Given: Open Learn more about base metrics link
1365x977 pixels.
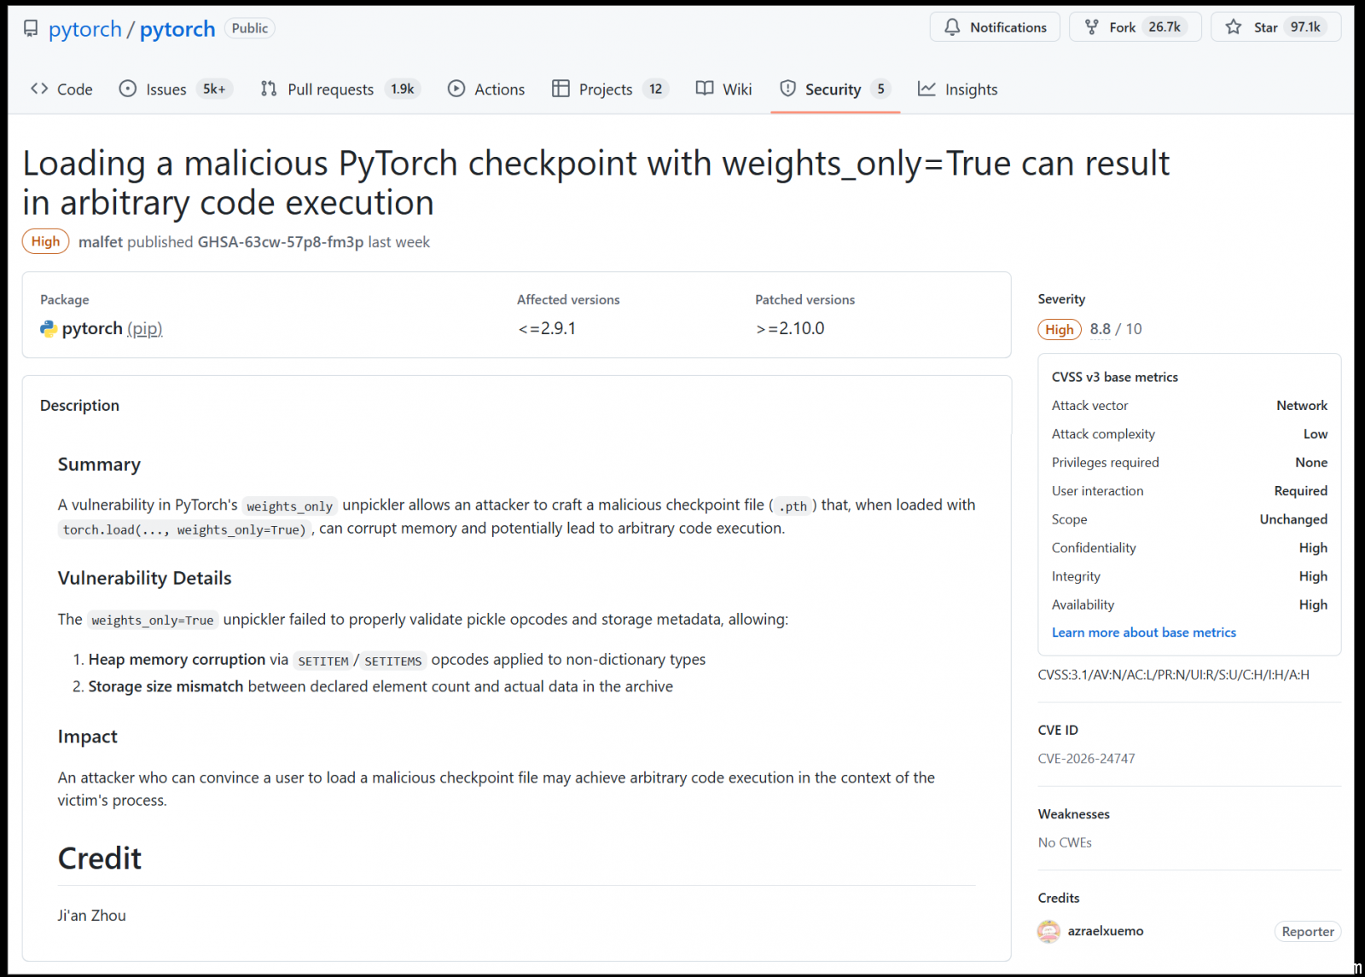Looking at the screenshot, I should 1143,633.
